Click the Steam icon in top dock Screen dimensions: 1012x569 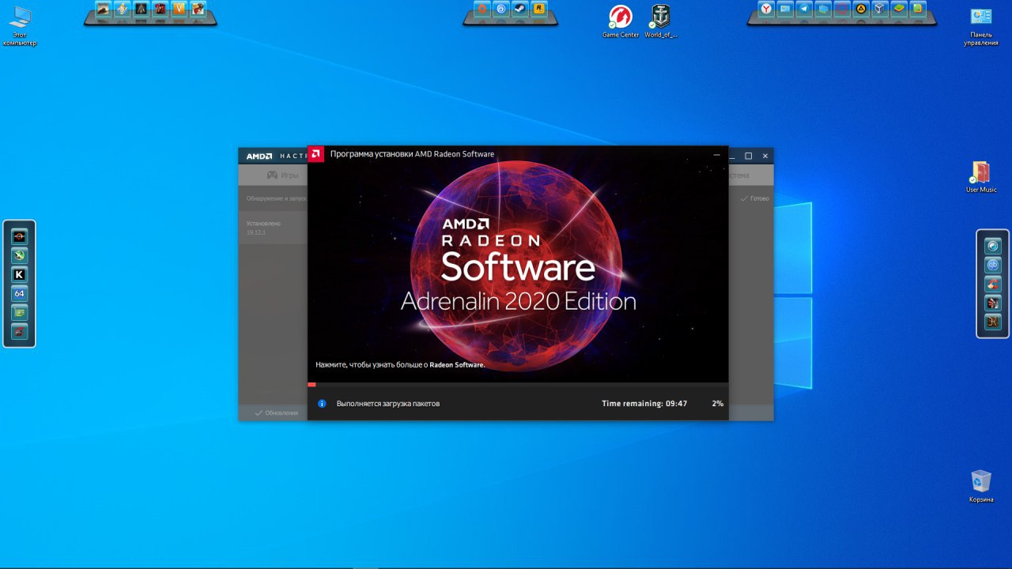pos(519,9)
